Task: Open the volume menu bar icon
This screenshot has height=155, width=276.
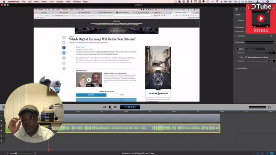Action: pyautogui.click(x=226, y=2)
